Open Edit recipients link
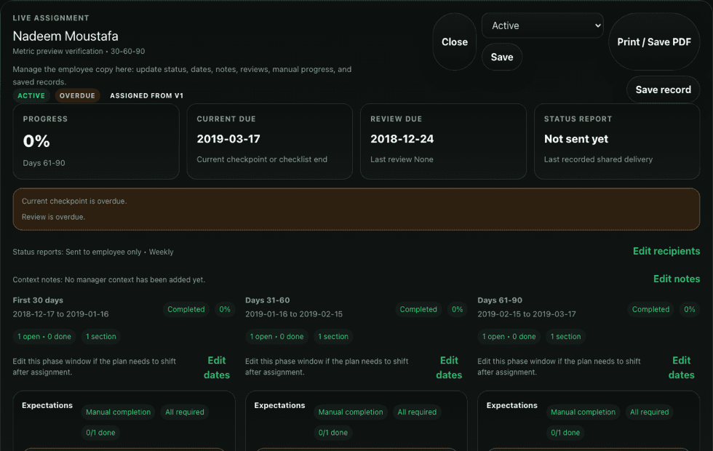The image size is (713, 451). [666, 251]
